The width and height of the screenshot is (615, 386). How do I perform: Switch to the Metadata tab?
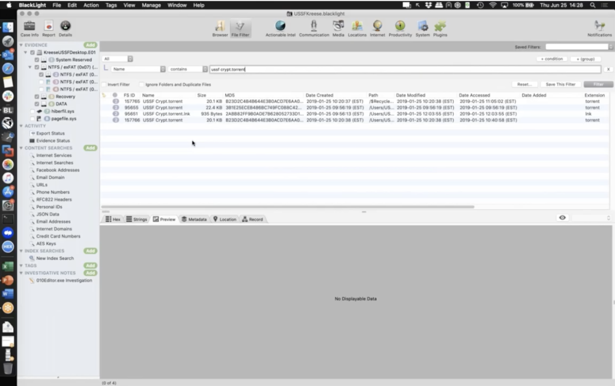pyautogui.click(x=194, y=220)
